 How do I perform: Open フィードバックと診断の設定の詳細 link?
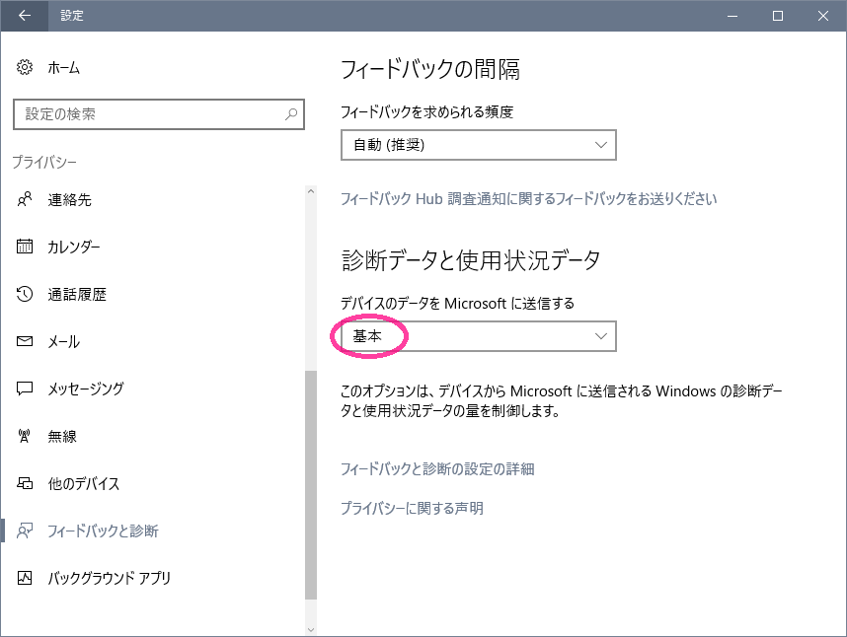click(x=437, y=469)
